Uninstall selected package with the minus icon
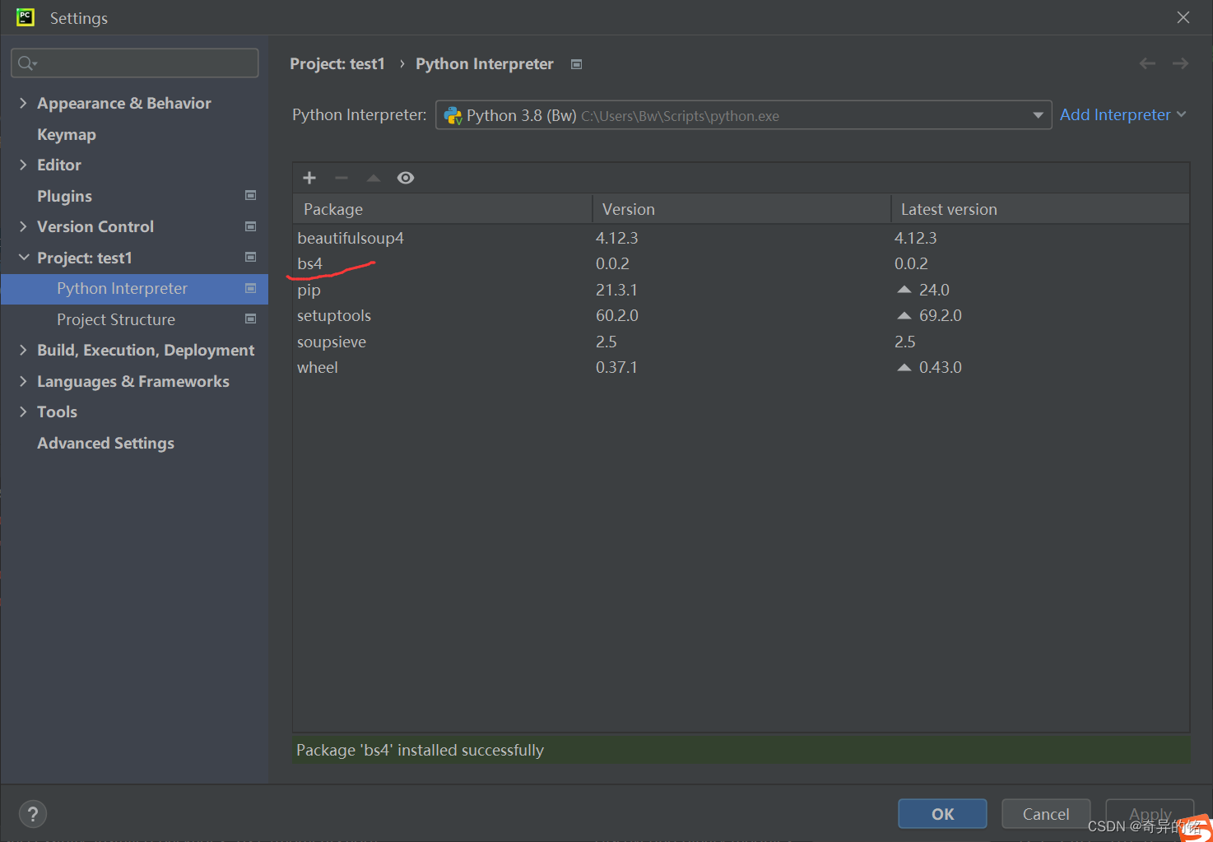This screenshot has height=842, width=1213. (x=341, y=177)
